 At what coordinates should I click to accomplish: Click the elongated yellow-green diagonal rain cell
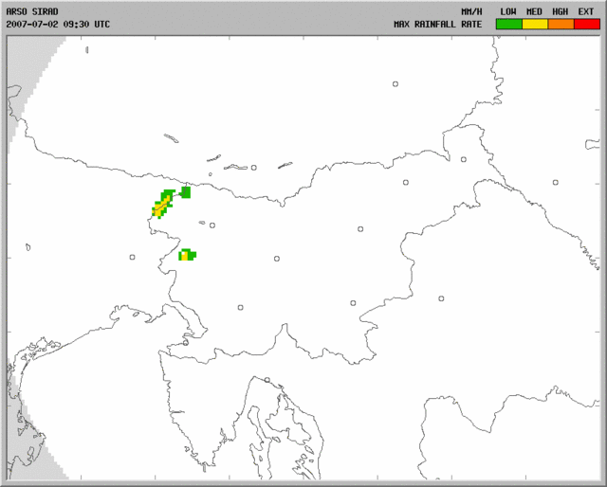[x=162, y=205]
